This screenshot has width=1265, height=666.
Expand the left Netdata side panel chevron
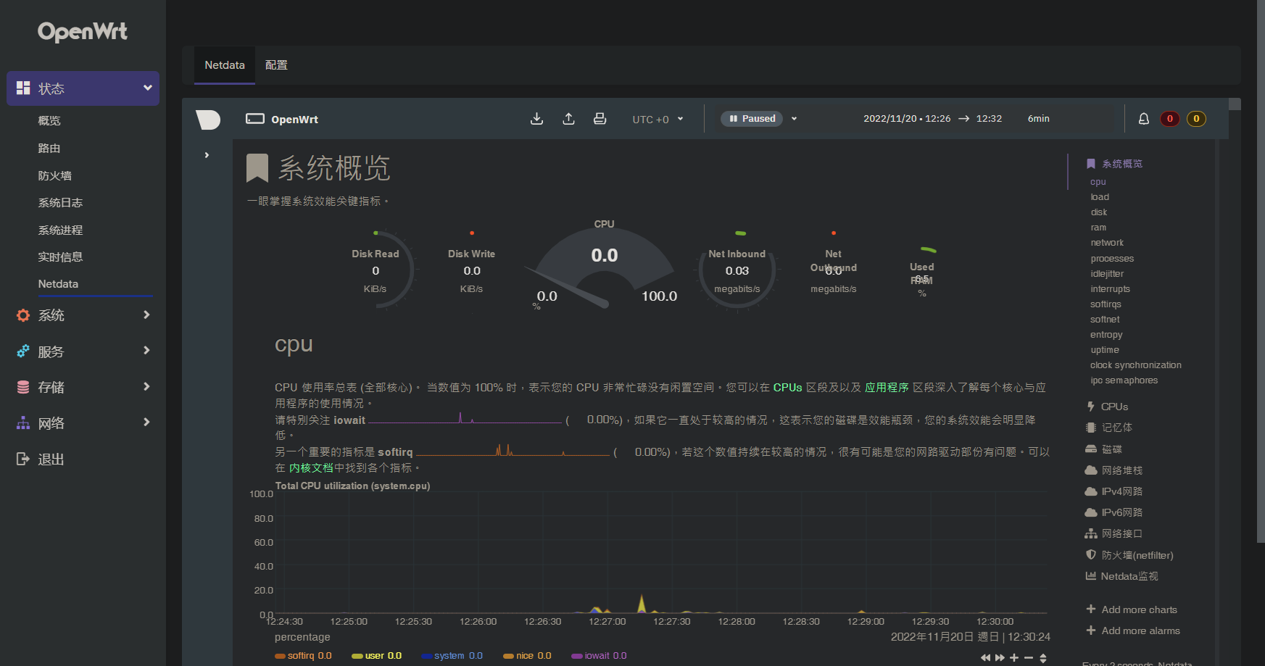click(207, 155)
